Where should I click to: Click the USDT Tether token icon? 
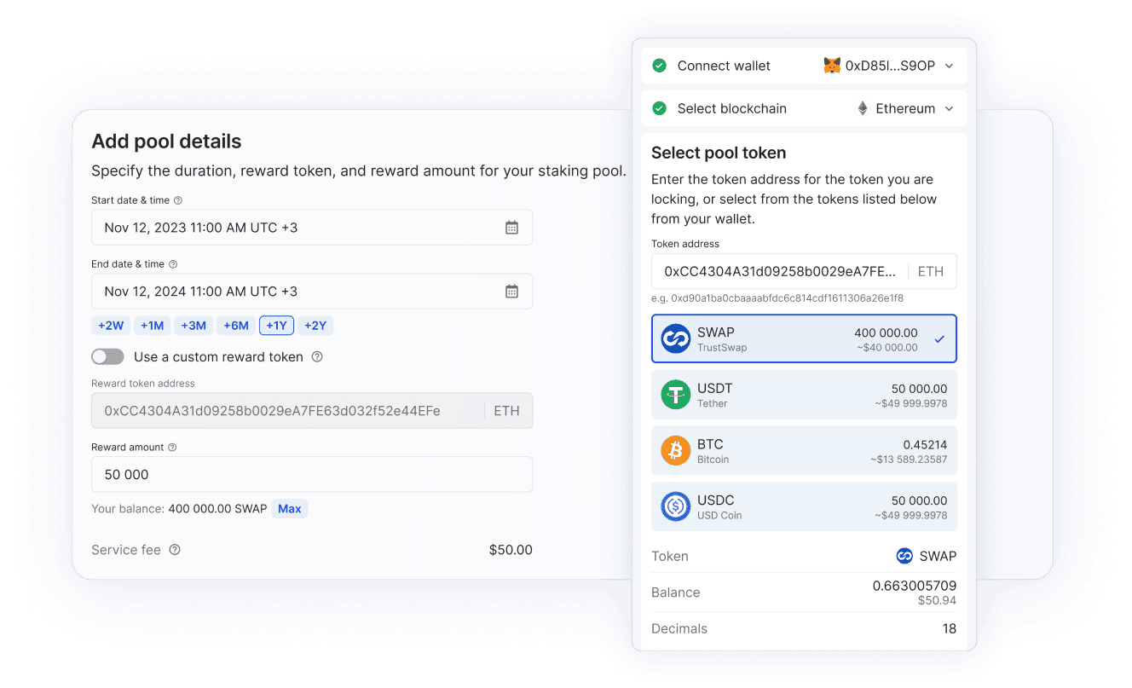tap(676, 395)
